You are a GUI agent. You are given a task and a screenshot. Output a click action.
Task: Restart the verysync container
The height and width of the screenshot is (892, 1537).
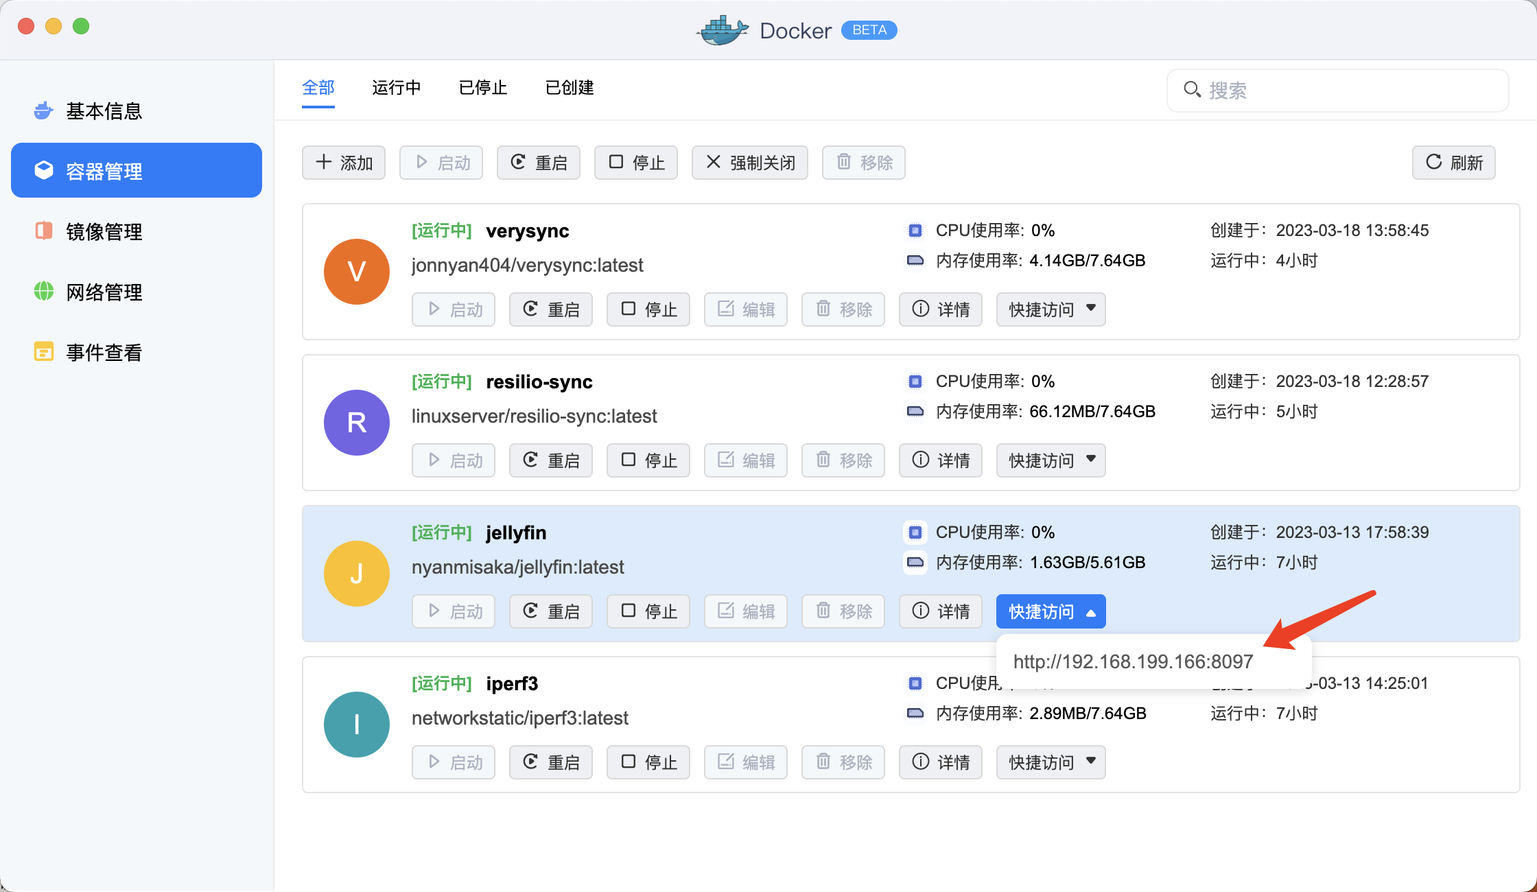click(x=551, y=309)
